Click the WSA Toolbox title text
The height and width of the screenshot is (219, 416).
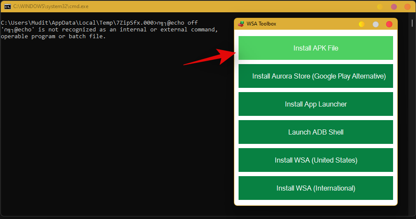click(x=261, y=24)
